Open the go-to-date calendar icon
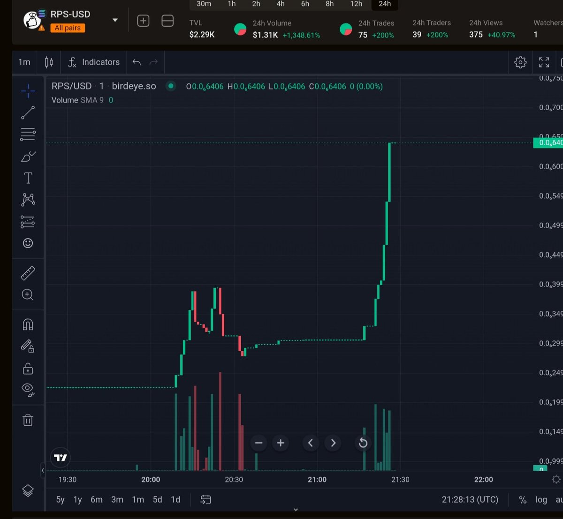 pos(205,499)
